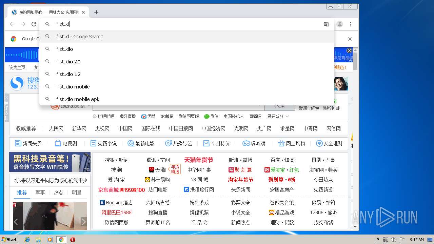Switch to the 推荐 news tab
The height and width of the screenshot is (244, 434).
coord(22,192)
